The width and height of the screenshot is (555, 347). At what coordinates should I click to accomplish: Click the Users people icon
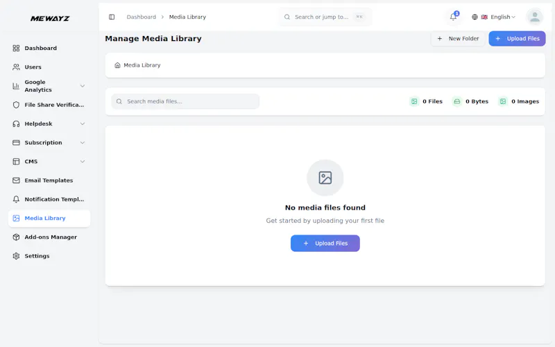(16, 67)
